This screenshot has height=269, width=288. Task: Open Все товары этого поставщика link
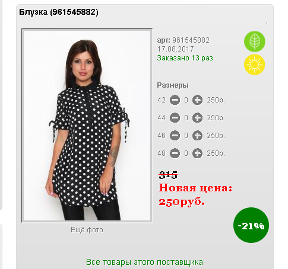pos(144,262)
